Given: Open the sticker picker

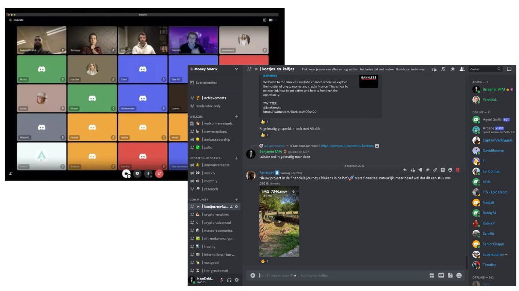Looking at the screenshot, I should (450, 276).
